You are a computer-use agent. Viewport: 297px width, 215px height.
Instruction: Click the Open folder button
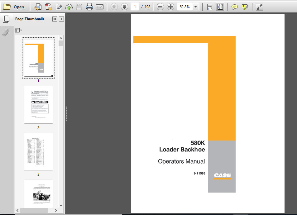click(14, 7)
